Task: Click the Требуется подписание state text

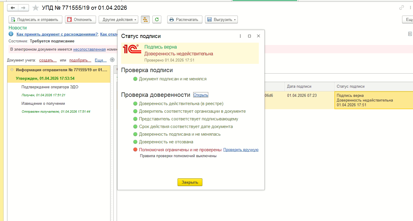Action: (x=52, y=41)
